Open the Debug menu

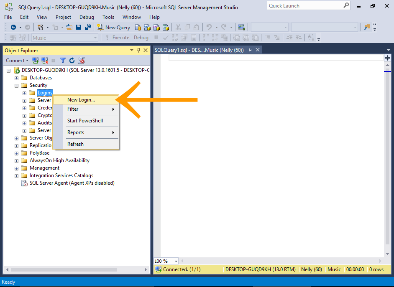[86, 17]
